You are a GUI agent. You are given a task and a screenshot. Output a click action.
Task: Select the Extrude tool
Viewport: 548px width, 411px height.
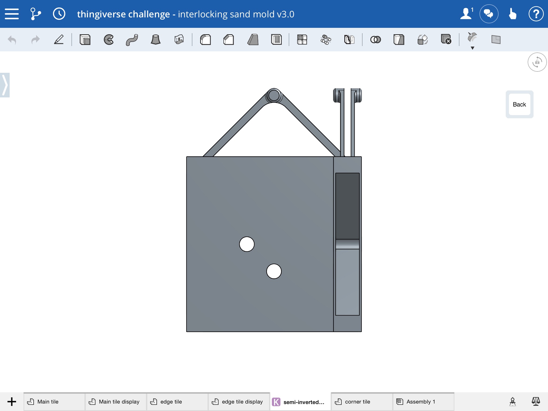85,40
